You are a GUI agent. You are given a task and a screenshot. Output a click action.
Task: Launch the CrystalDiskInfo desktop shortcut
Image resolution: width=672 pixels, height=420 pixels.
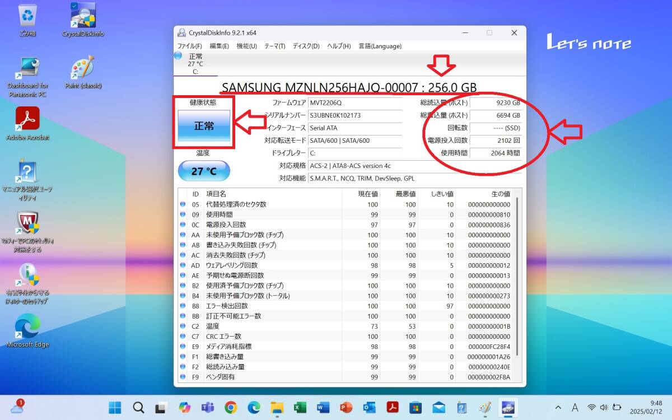[x=83, y=20]
